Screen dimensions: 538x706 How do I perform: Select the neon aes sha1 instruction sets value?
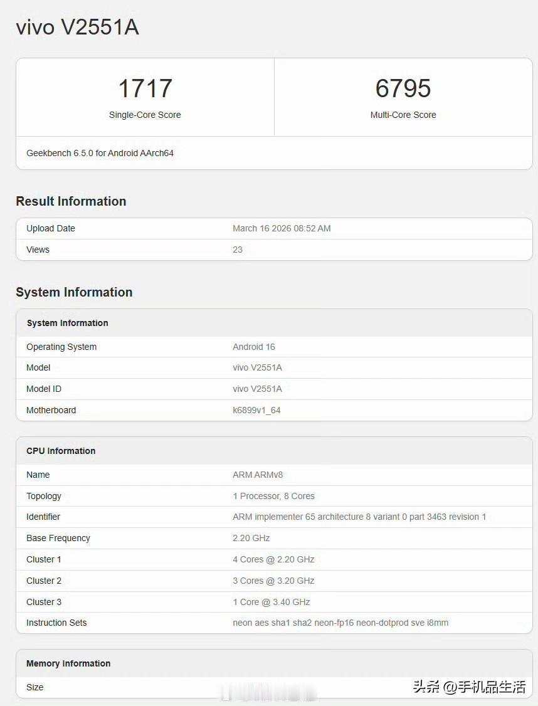click(x=340, y=623)
